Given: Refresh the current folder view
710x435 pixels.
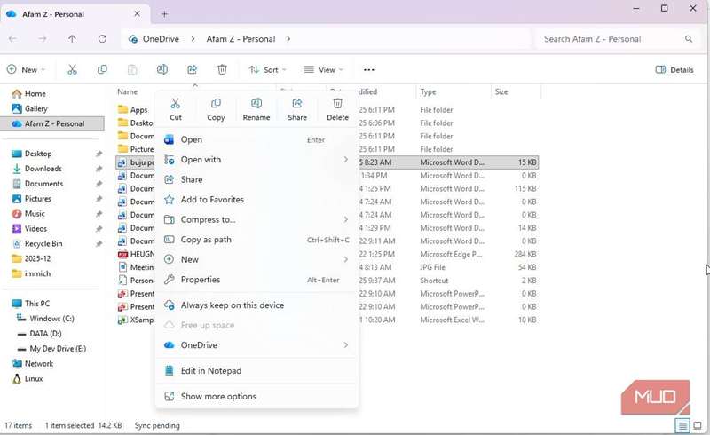Looking at the screenshot, I should pyautogui.click(x=102, y=39).
